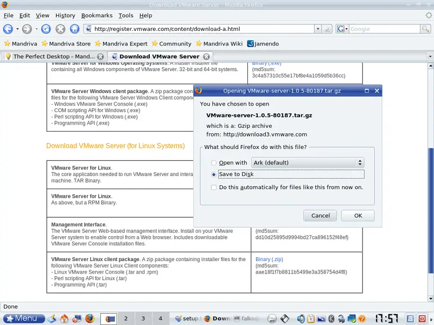Image resolution: width=434 pixels, height=325 pixels.
Task: Click OK in the download dialog
Action: (x=358, y=216)
